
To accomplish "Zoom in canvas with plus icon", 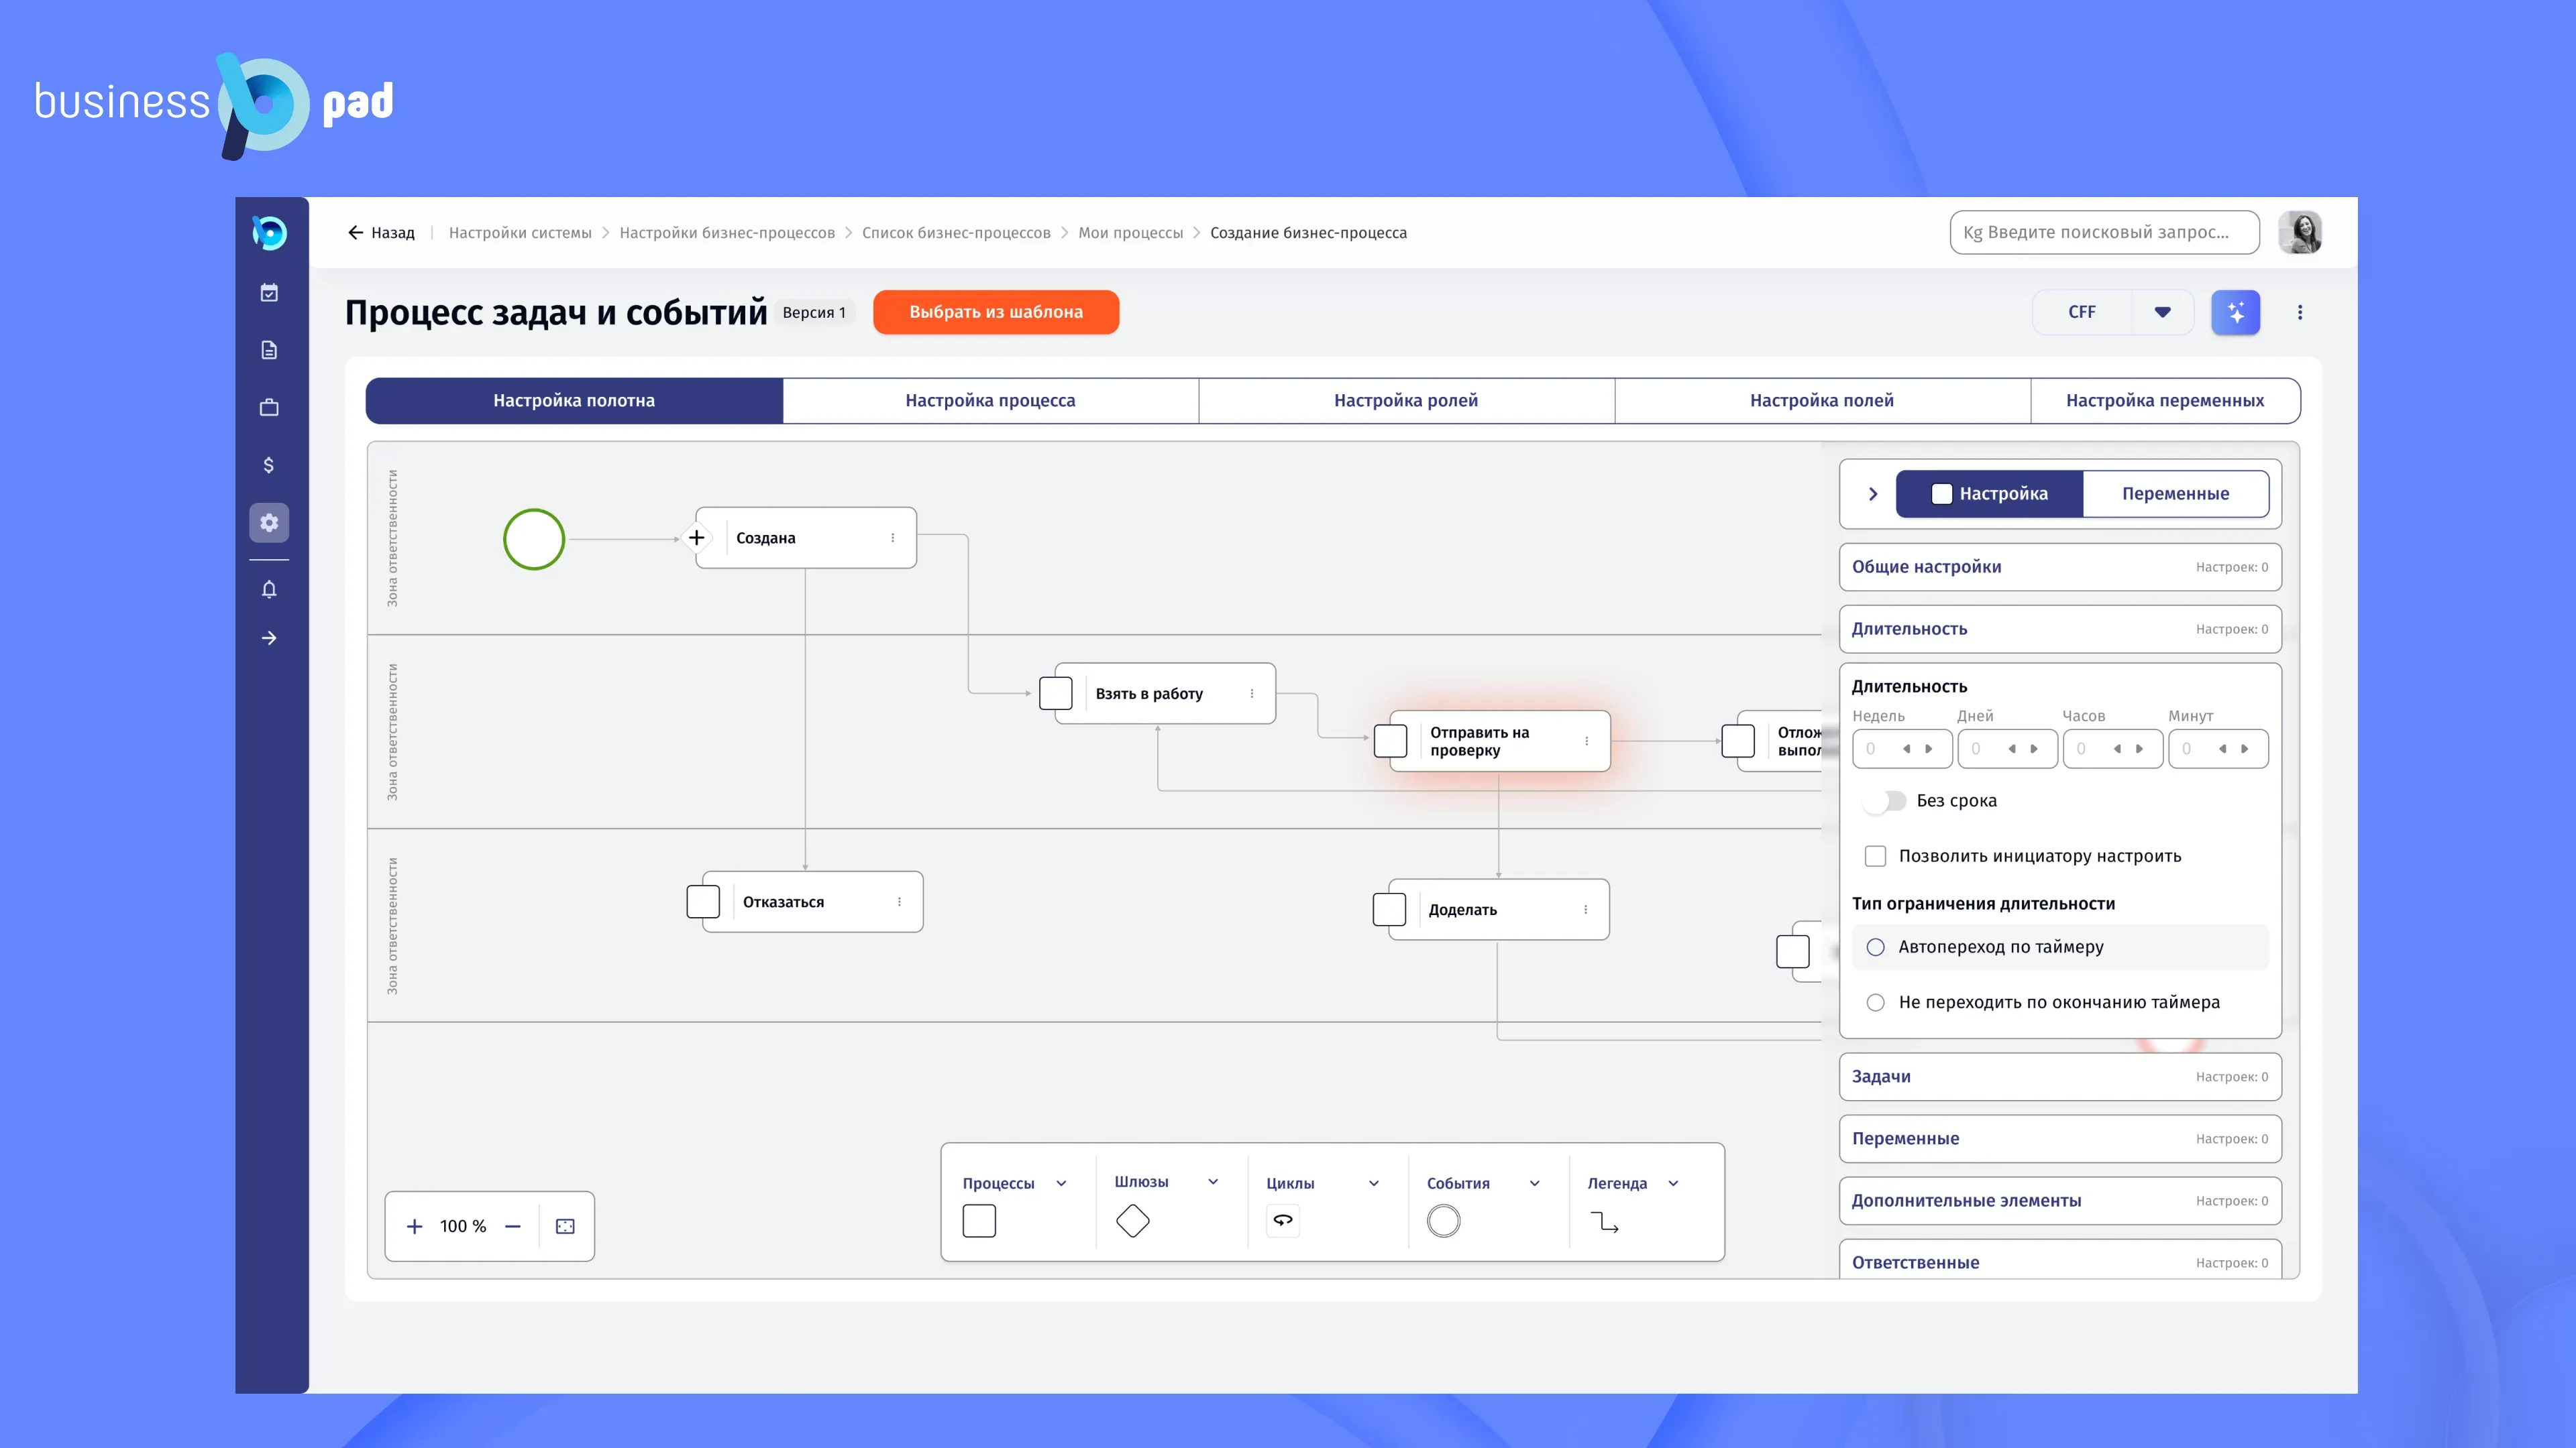I will coord(414,1226).
